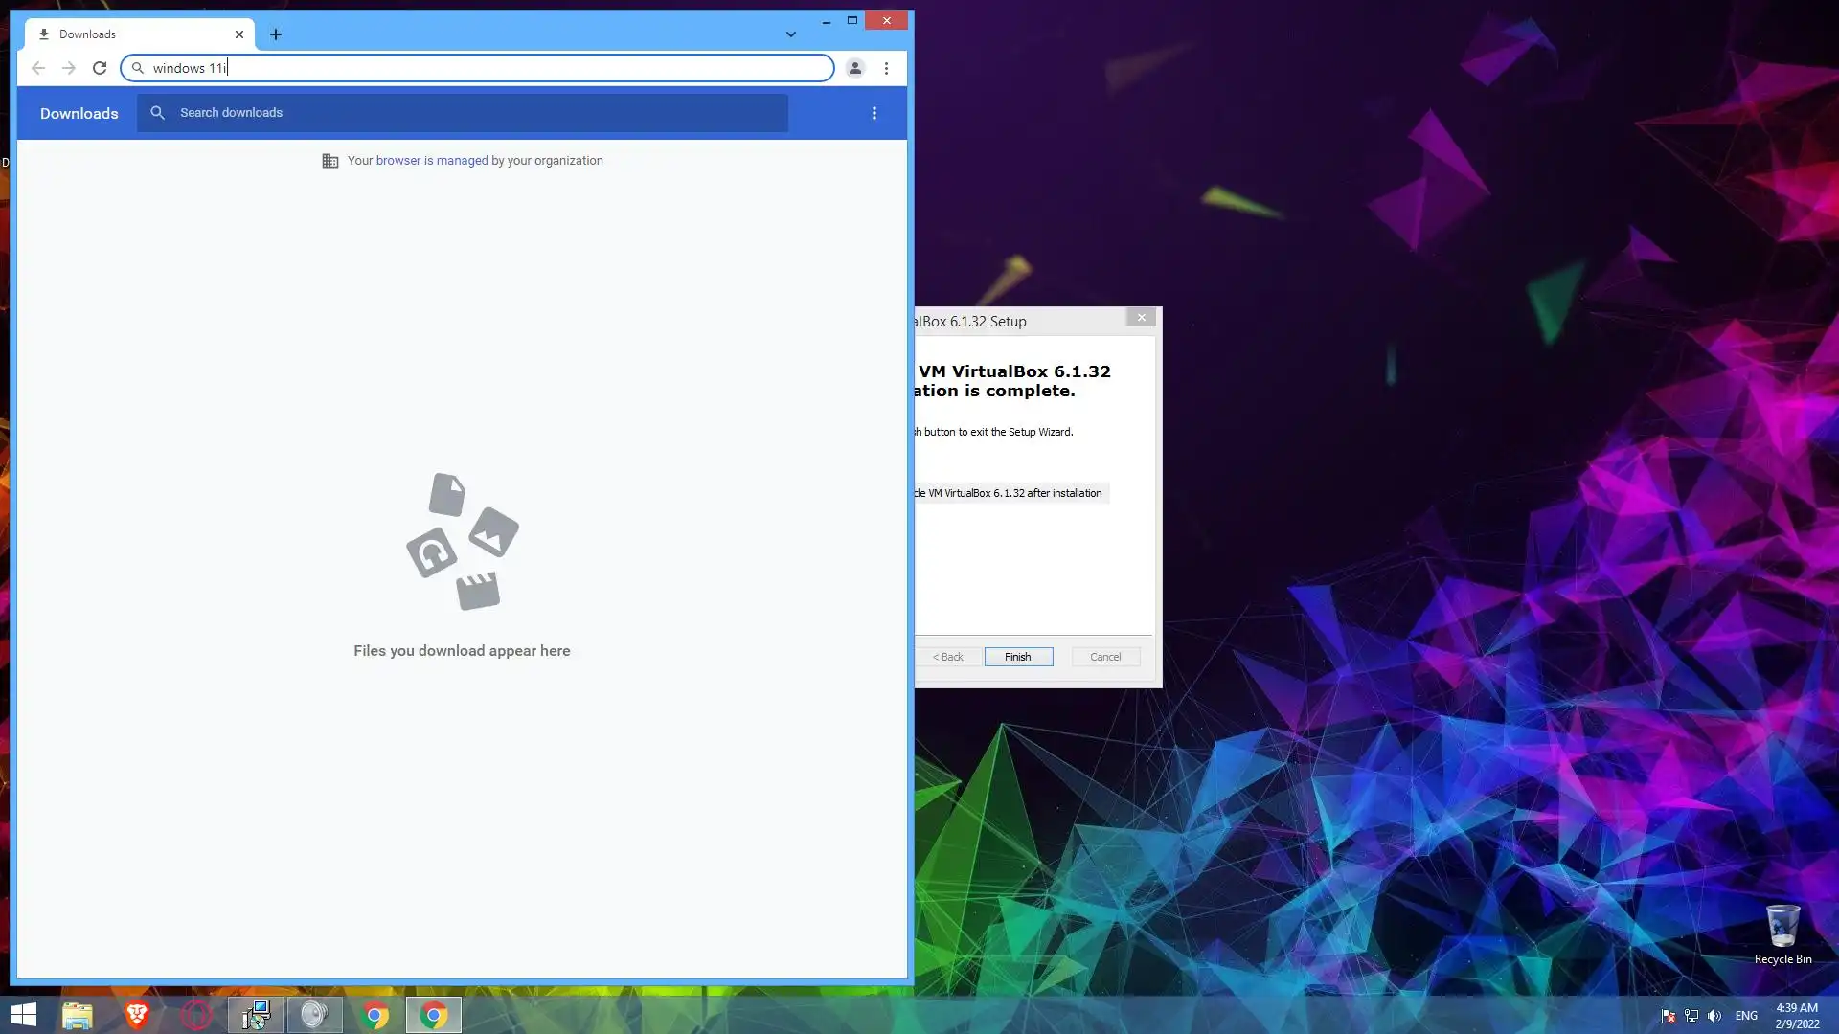Click the volume speaker tray icon
The width and height of the screenshot is (1839, 1034).
click(1714, 1016)
